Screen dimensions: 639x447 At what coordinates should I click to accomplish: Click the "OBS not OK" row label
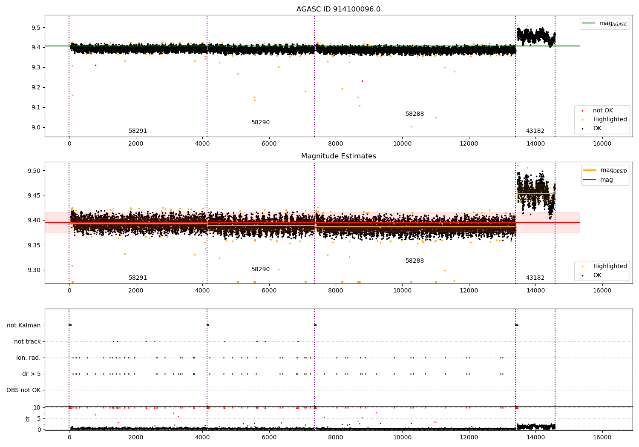click(23, 390)
